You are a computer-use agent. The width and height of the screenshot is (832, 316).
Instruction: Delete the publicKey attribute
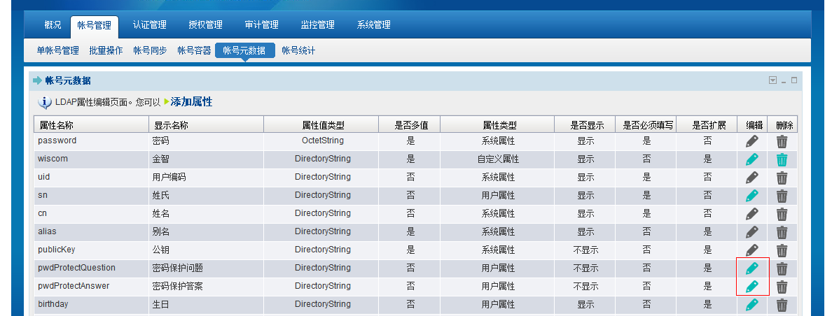click(x=782, y=250)
